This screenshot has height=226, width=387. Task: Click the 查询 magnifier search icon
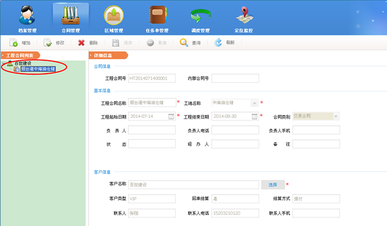[184, 43]
